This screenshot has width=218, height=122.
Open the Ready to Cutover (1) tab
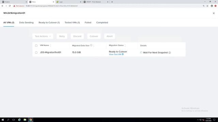coord(49,22)
